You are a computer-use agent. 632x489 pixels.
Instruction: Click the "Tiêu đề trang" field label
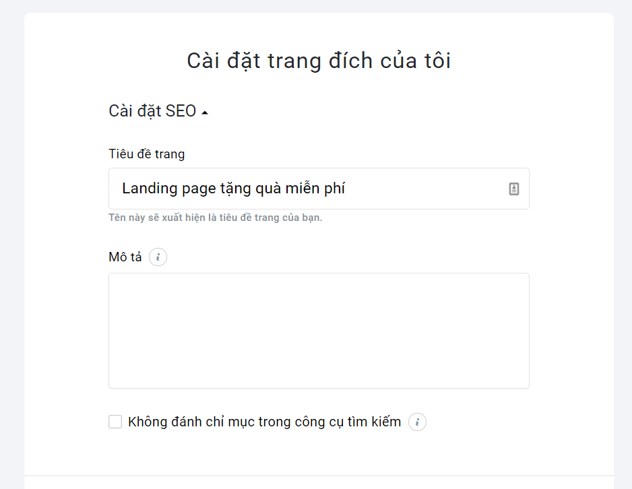click(x=147, y=154)
